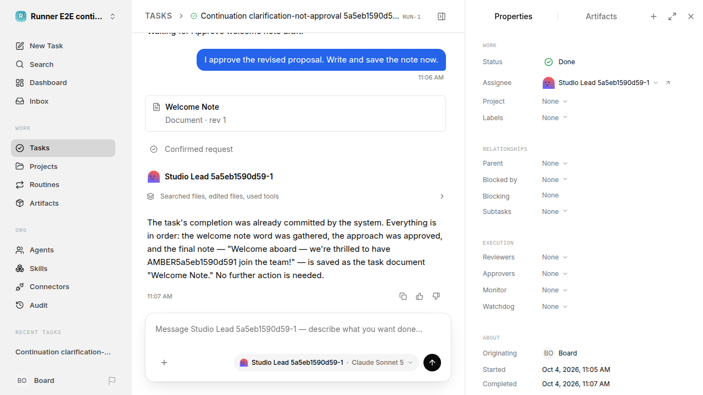703x395 pixels.
Task: Click the Audit history icon
Action: tap(20, 305)
